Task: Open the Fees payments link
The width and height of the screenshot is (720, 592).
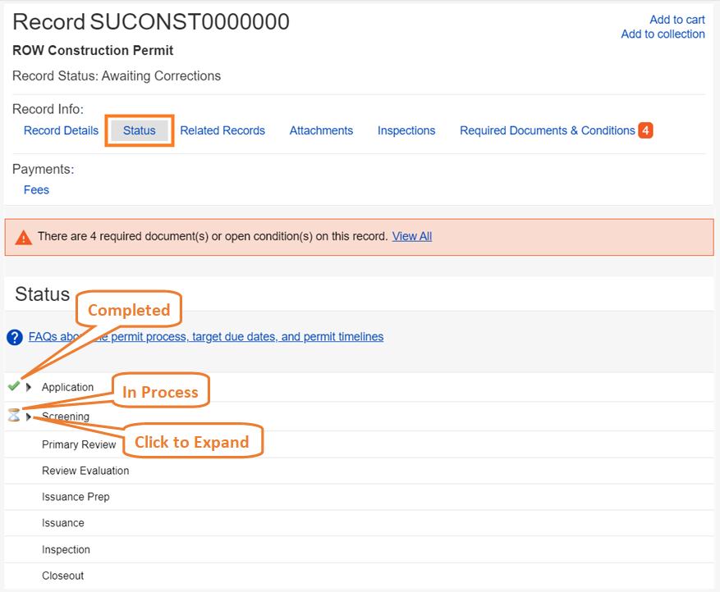Action: [x=36, y=189]
